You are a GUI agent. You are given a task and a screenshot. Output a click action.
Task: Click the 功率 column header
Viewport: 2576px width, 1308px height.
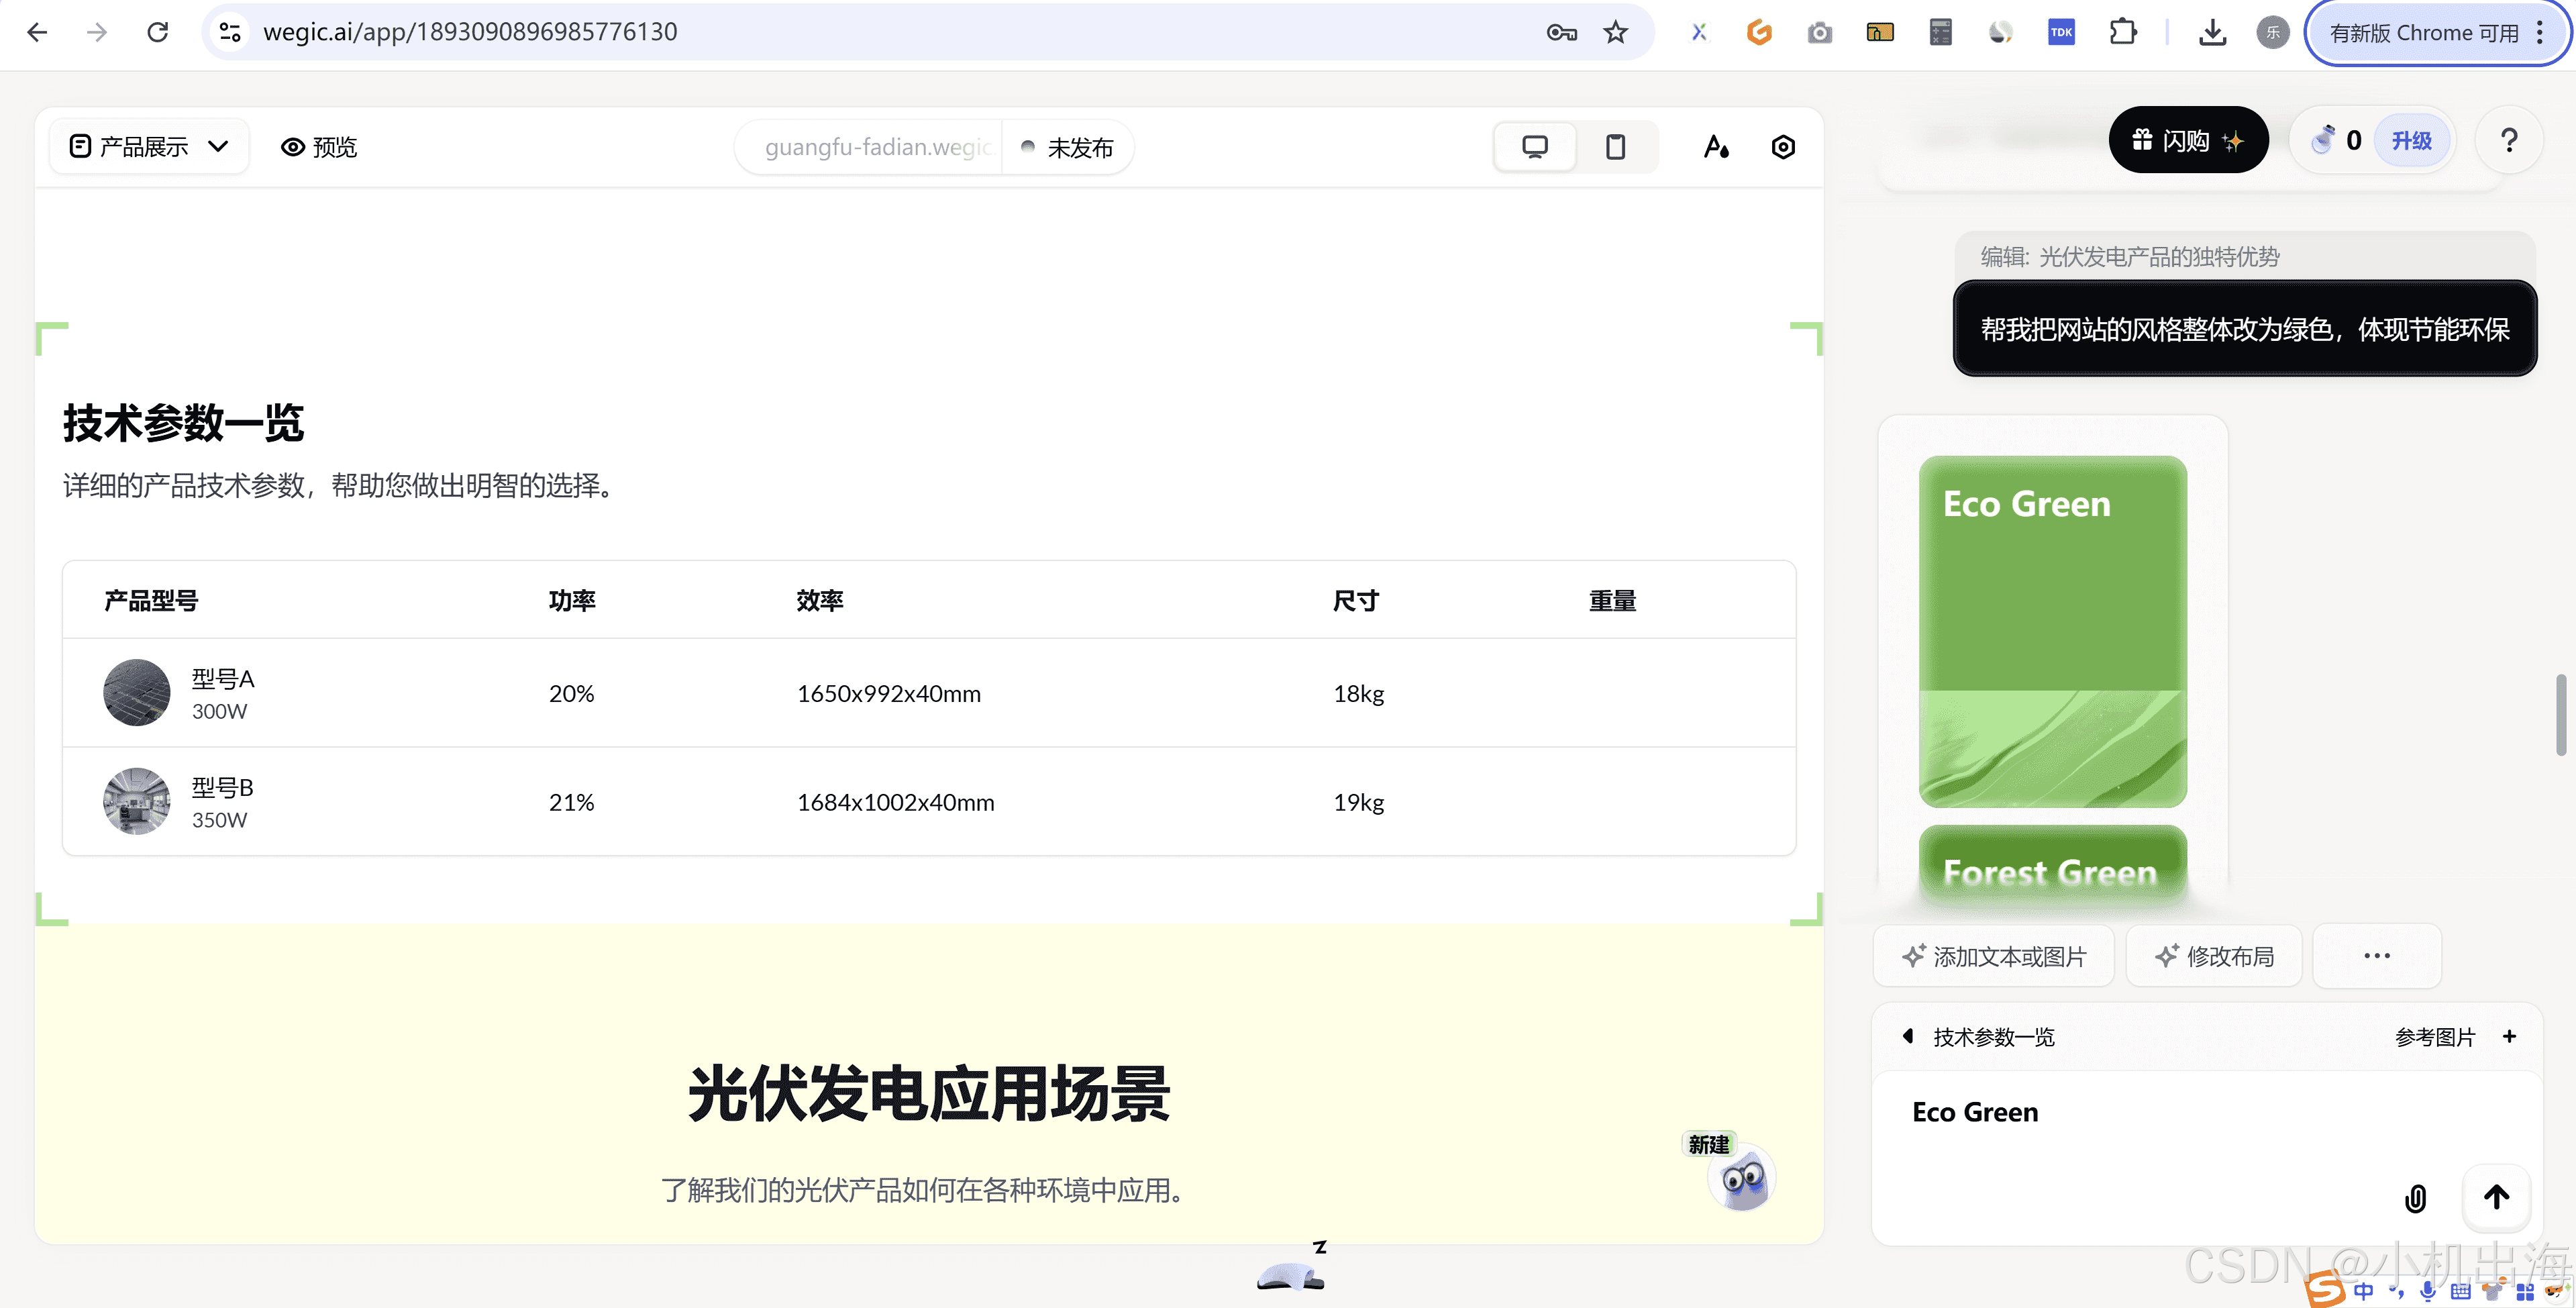572,600
